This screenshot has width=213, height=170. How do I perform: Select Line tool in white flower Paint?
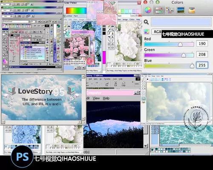coord(109,40)
